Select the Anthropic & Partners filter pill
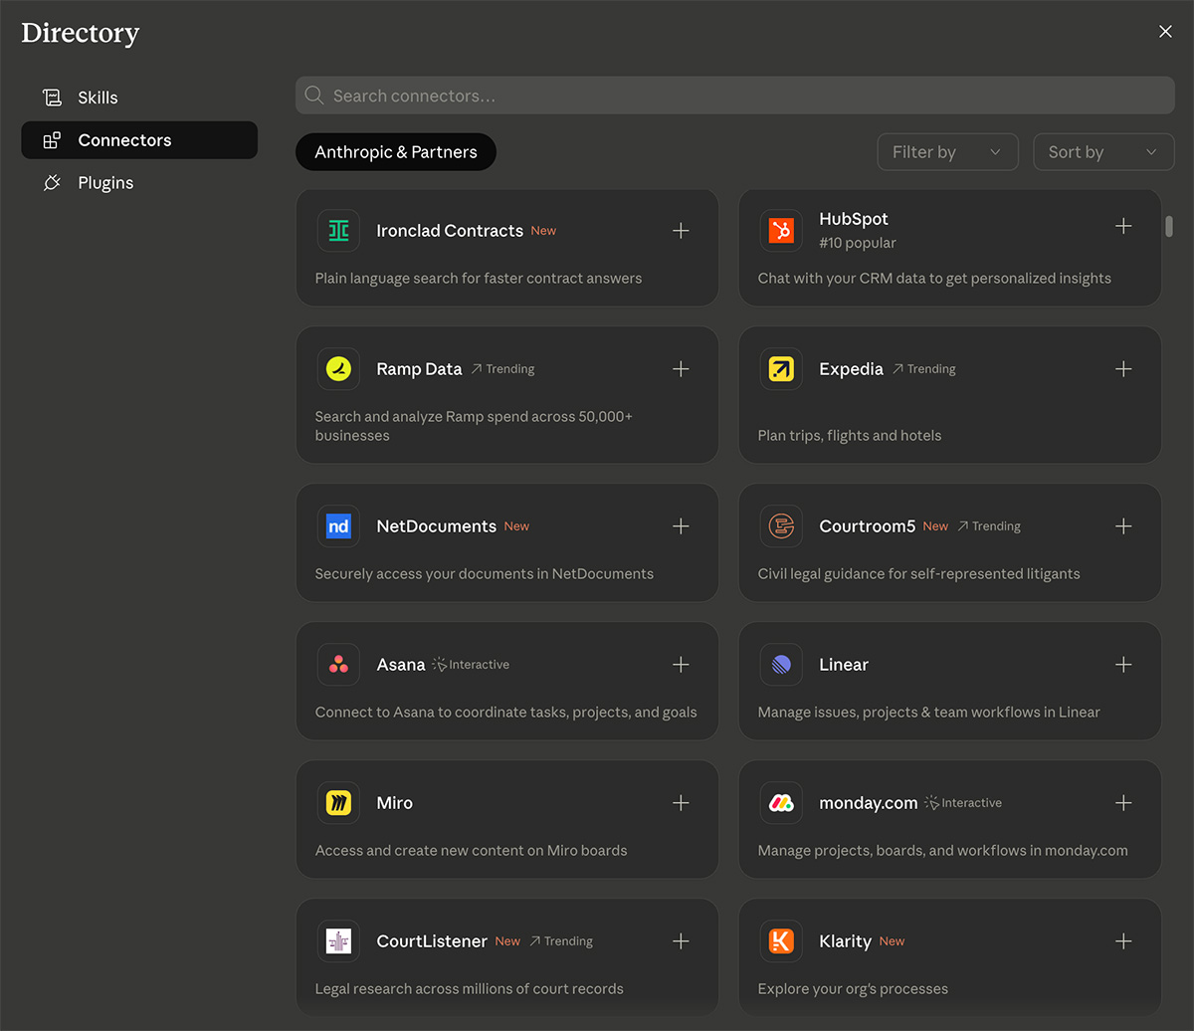The width and height of the screenshot is (1194, 1031). click(x=396, y=152)
